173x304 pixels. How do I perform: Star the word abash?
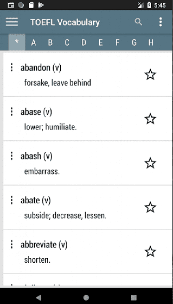150,163
